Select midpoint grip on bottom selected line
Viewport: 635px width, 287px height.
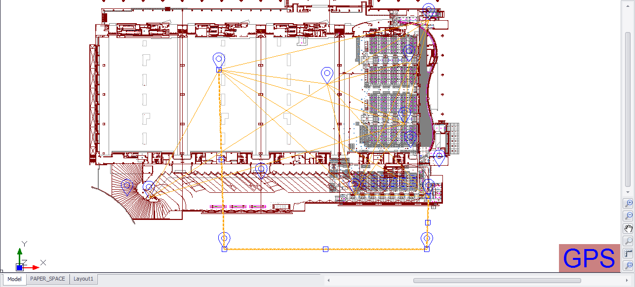(x=325, y=249)
